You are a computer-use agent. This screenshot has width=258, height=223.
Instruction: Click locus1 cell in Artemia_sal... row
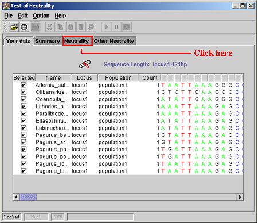coord(84,85)
